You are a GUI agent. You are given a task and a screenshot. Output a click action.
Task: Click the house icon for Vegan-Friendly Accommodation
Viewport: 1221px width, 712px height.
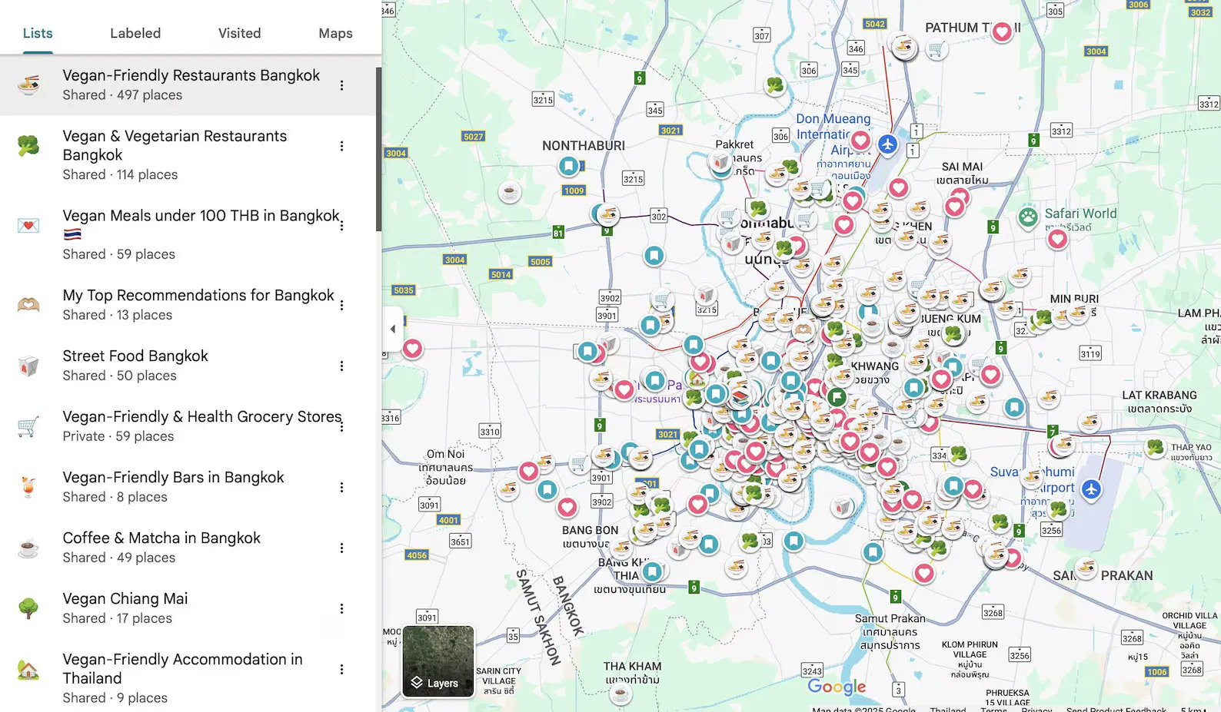[x=28, y=670]
